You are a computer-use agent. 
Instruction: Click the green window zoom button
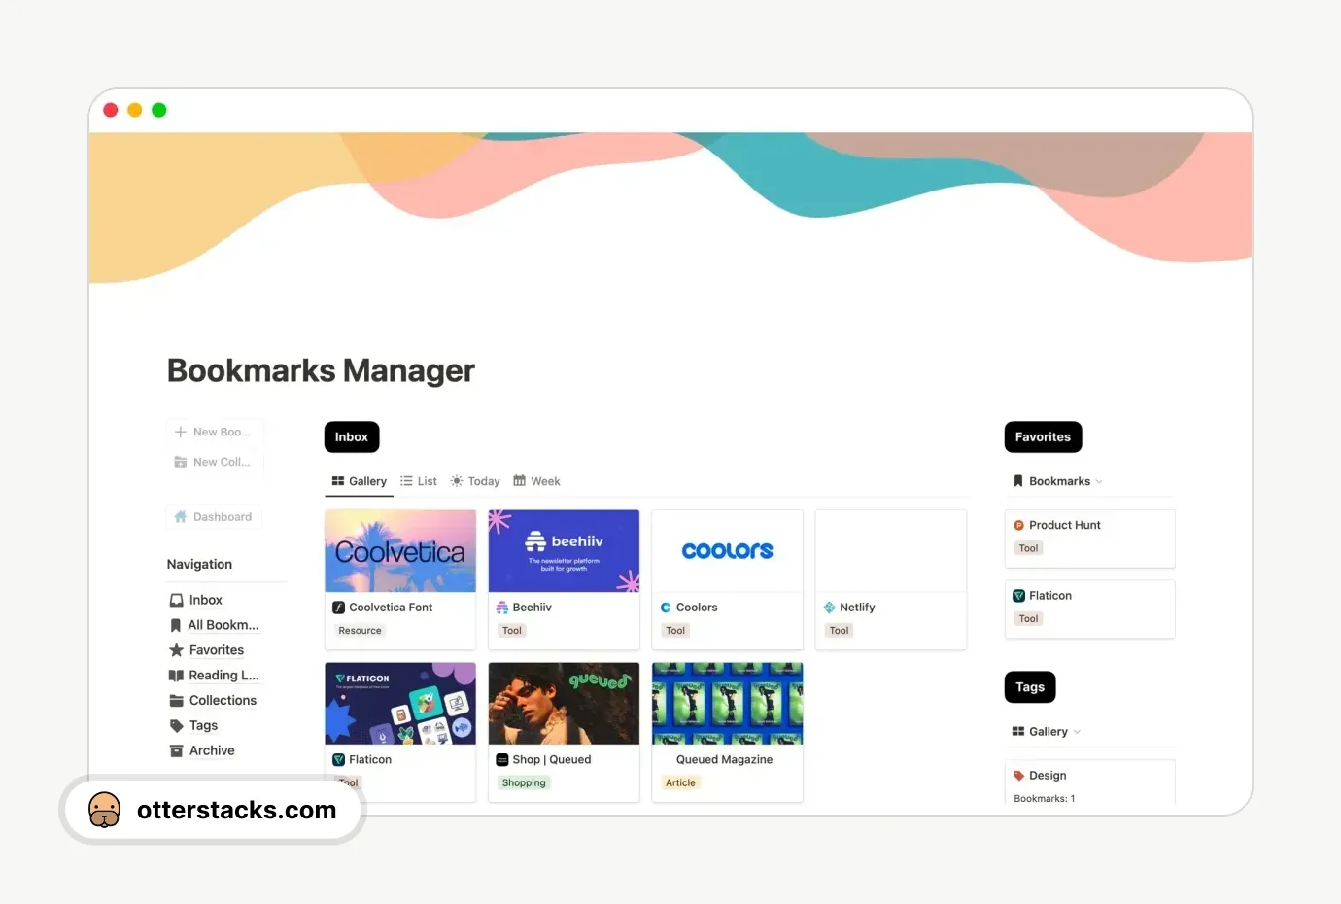159,110
